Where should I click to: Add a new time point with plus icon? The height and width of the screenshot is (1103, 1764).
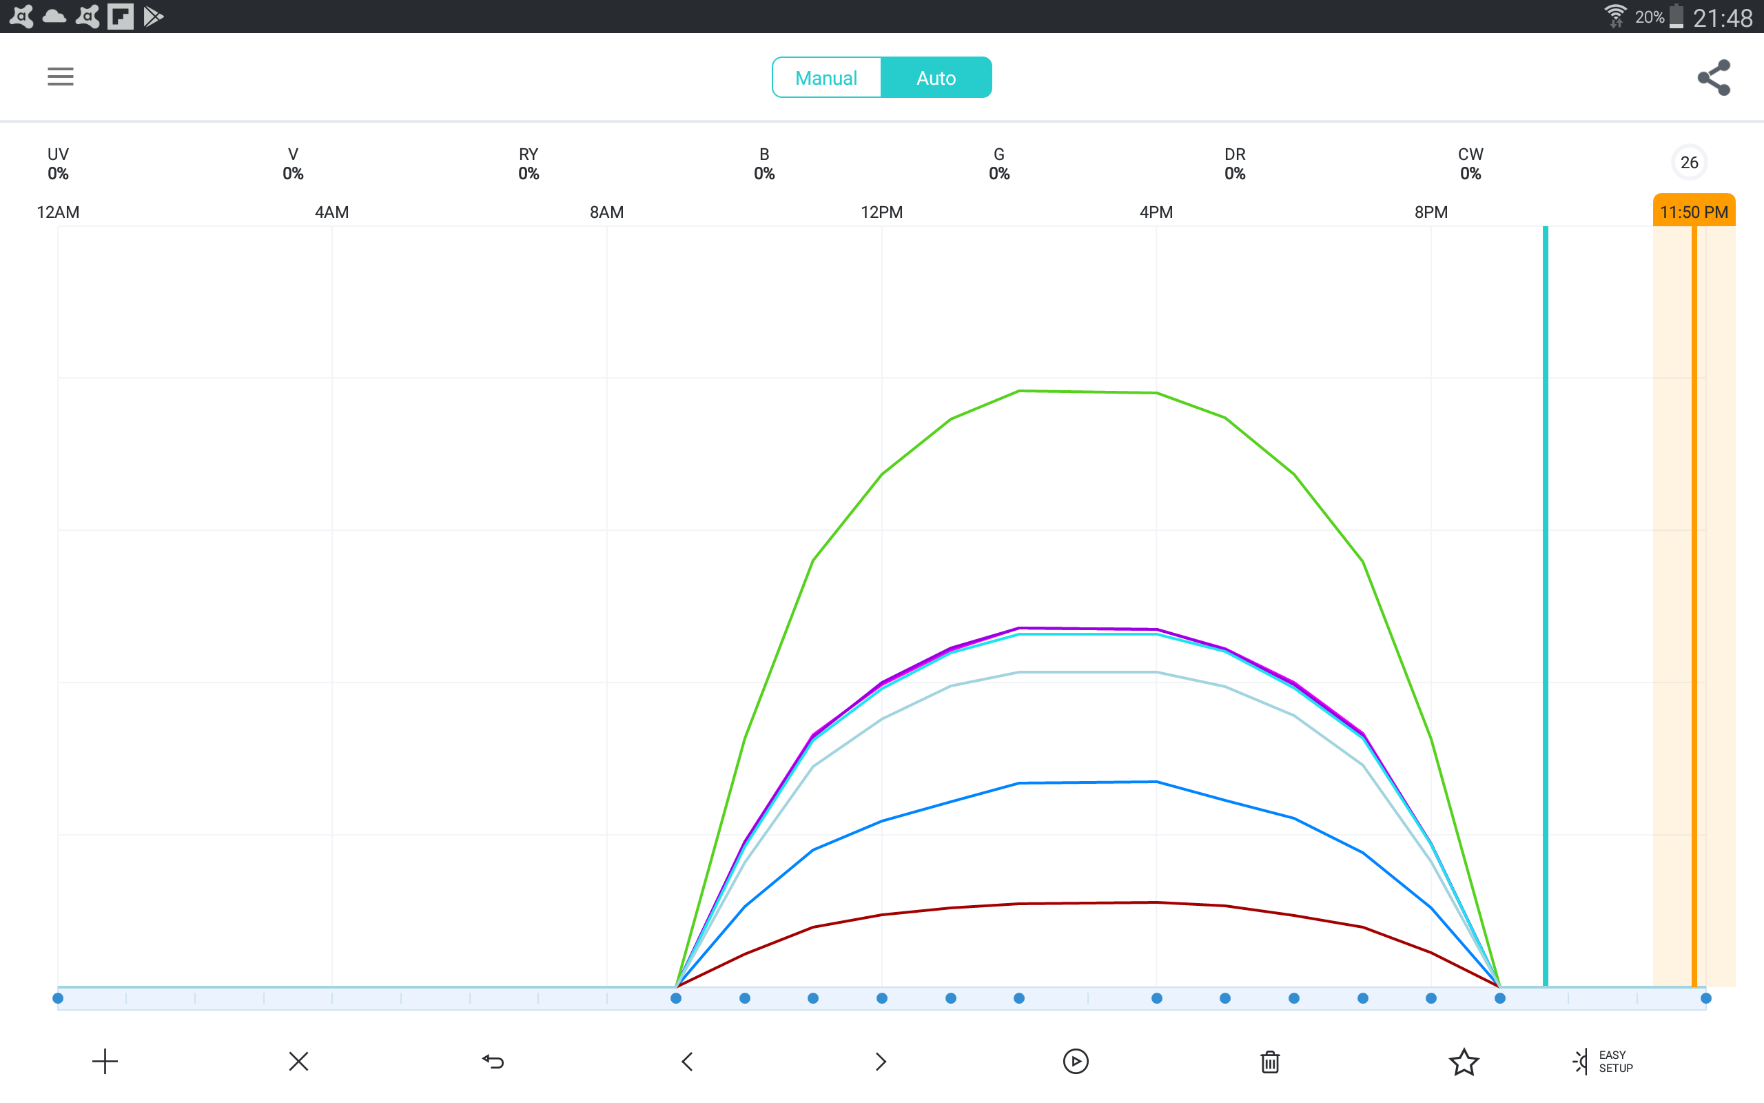point(105,1062)
